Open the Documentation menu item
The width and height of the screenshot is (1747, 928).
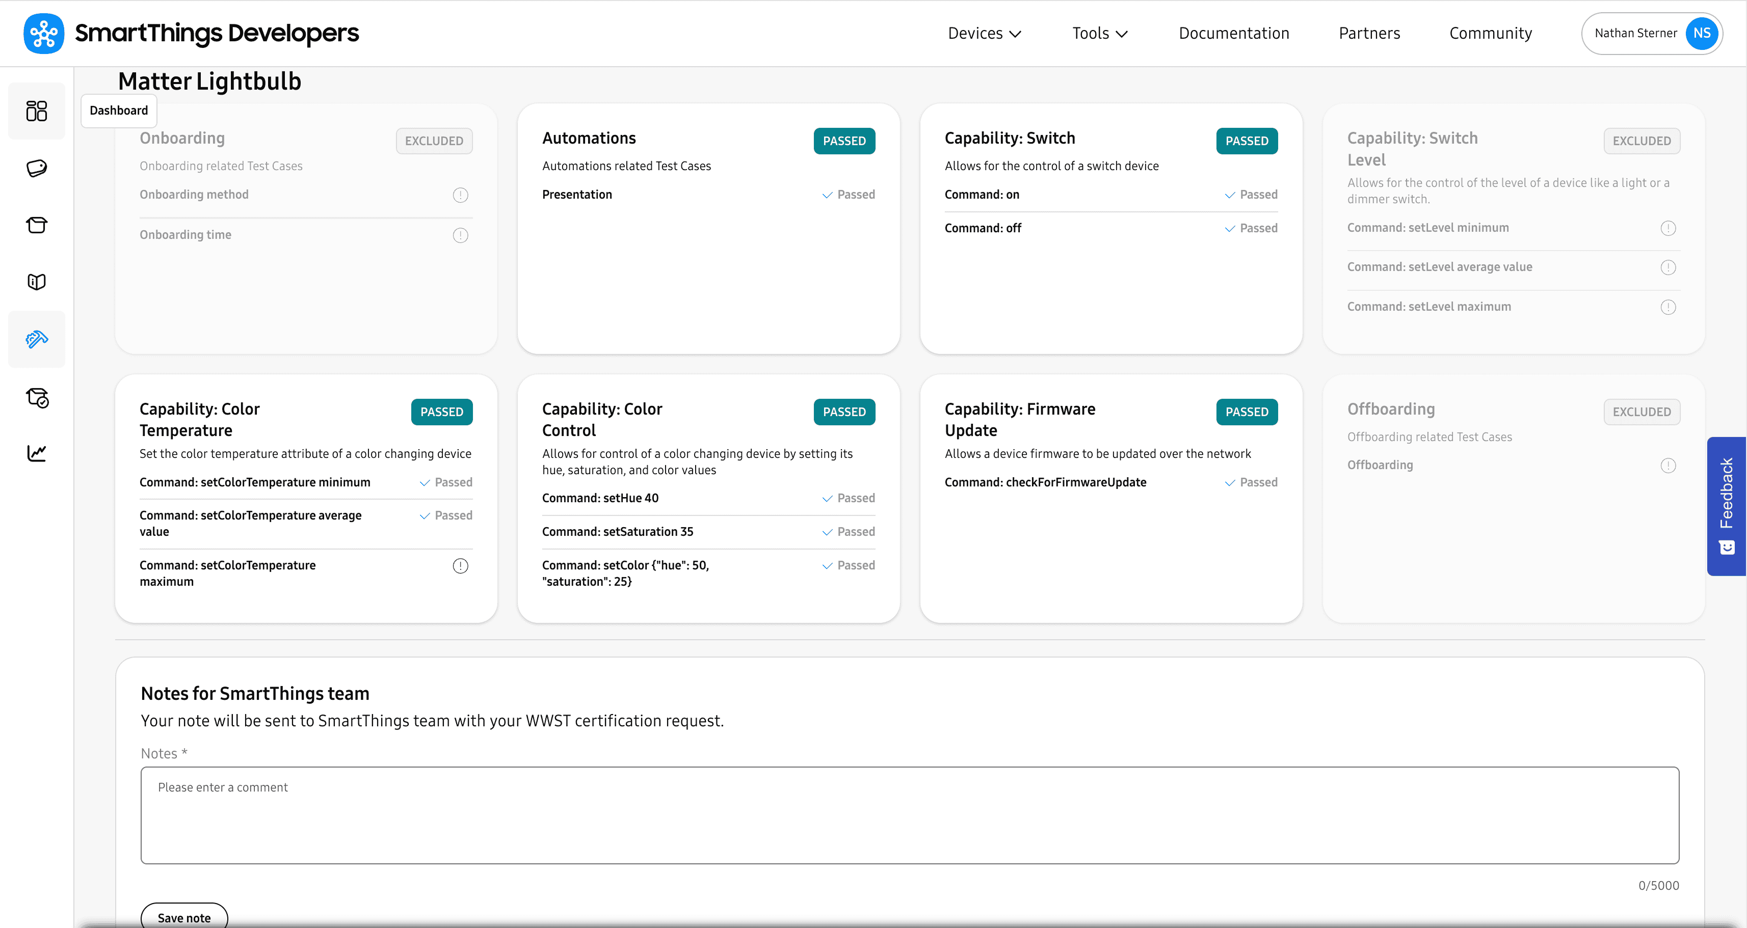(1234, 33)
